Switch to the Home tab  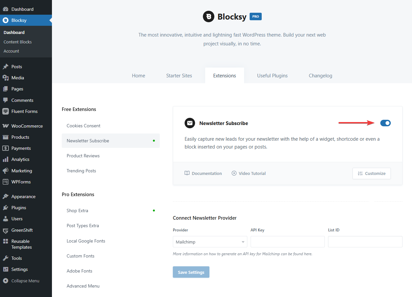tap(139, 76)
